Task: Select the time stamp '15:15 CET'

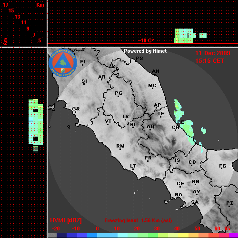Action: coord(209,61)
